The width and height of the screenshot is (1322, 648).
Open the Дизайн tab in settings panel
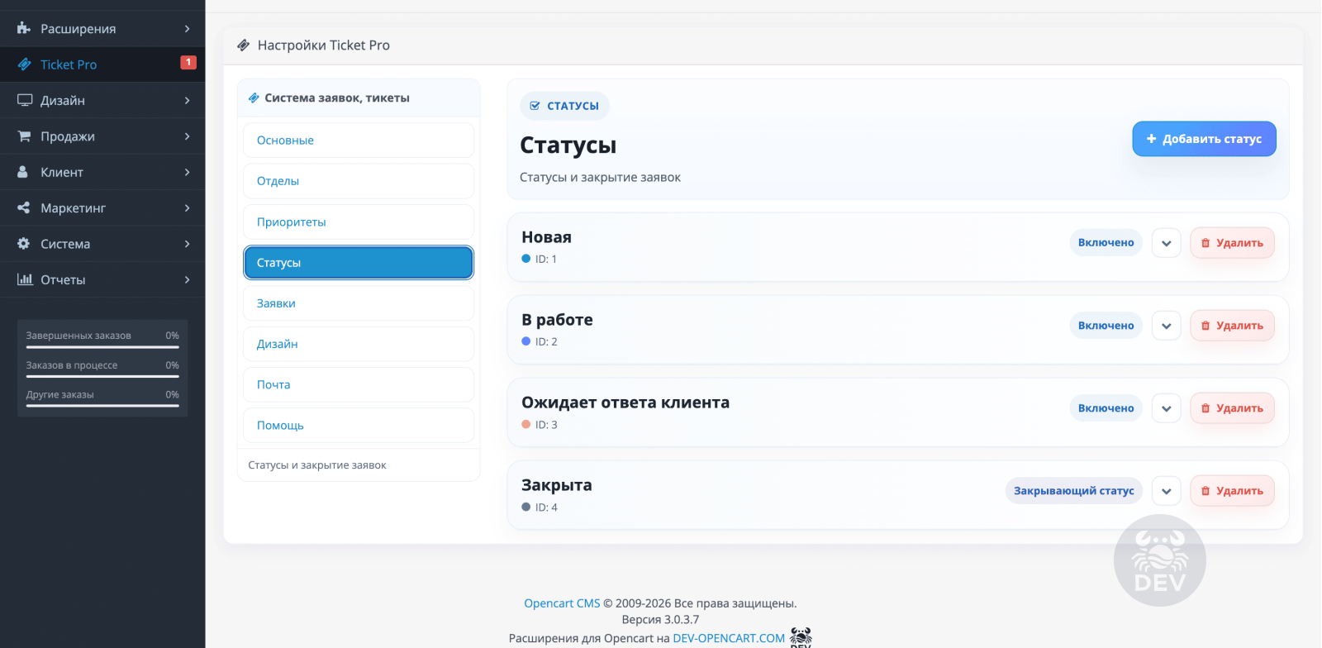[x=359, y=344]
